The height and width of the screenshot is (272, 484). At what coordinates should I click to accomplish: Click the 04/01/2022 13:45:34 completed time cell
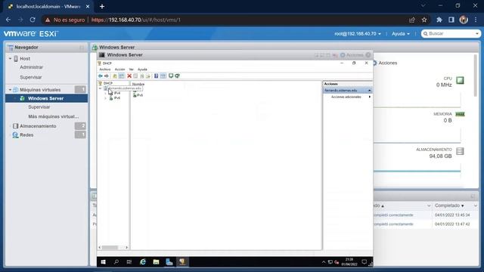pyautogui.click(x=452, y=215)
